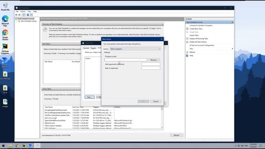Image resolution: width=265 pixels, height=149 pixels.
Task: Select RefreshCache task row
Action: click(103, 123)
